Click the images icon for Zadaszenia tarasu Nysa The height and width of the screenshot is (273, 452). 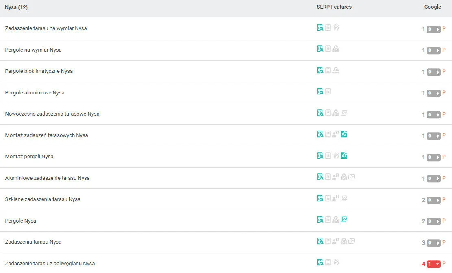[x=352, y=241]
